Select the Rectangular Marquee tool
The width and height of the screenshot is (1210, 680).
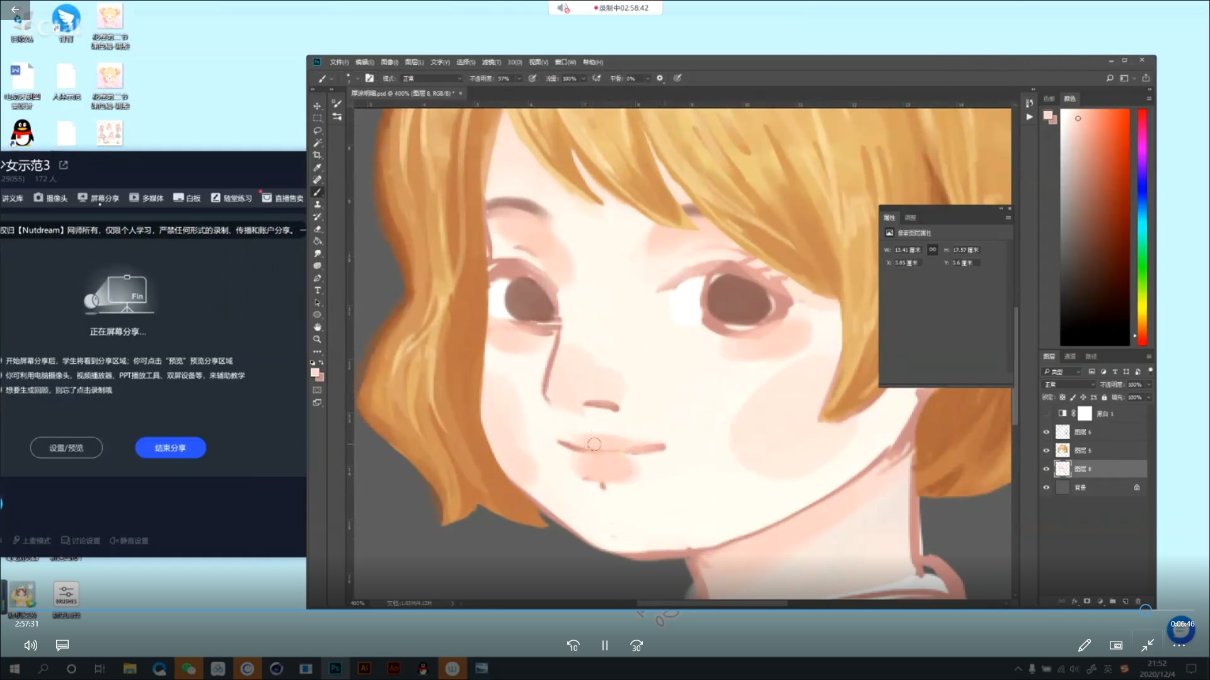tap(317, 118)
